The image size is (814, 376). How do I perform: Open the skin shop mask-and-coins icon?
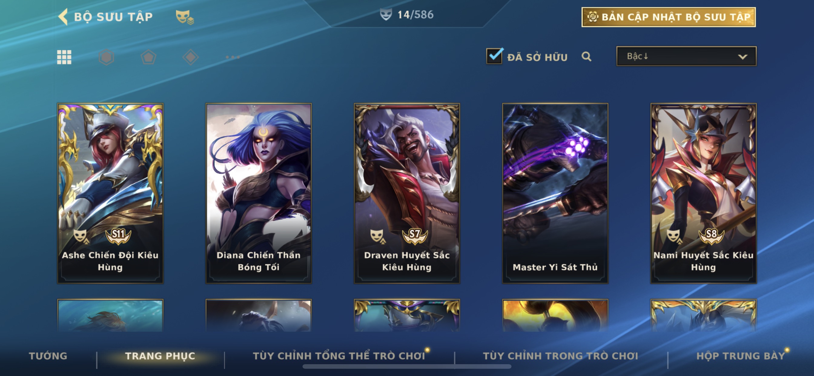[x=185, y=17]
